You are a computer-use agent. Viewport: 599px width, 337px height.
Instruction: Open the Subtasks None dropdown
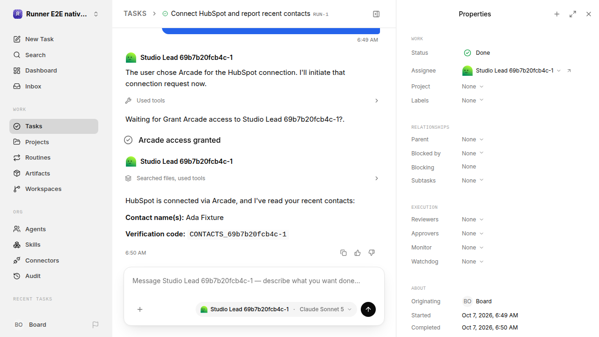[473, 181]
